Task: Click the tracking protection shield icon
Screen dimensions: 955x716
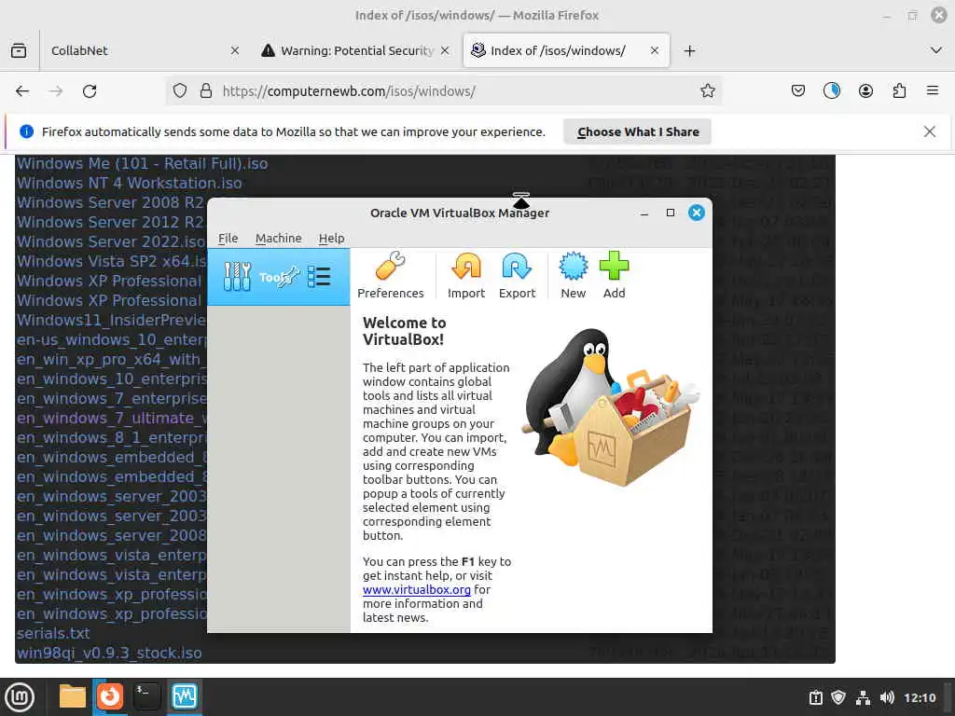Action: click(x=180, y=90)
